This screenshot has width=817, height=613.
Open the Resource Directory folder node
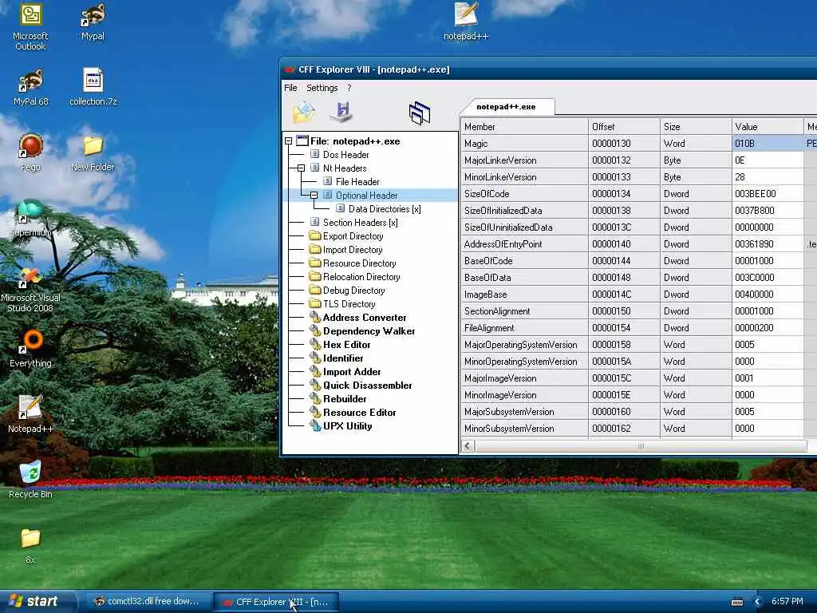point(359,263)
